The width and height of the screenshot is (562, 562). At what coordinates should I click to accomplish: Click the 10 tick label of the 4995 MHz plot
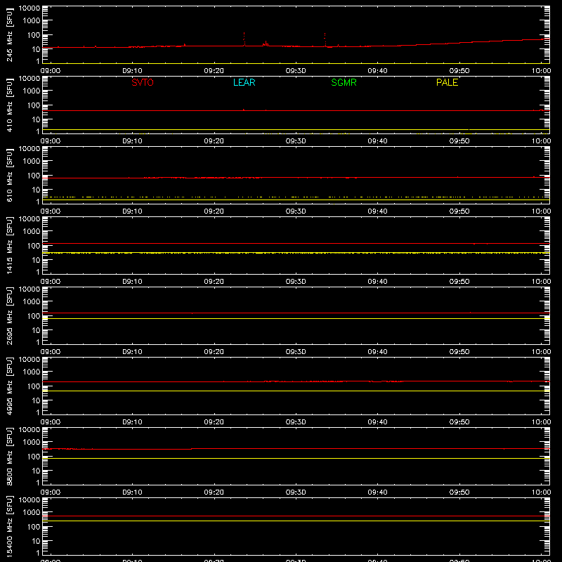tap(36, 400)
